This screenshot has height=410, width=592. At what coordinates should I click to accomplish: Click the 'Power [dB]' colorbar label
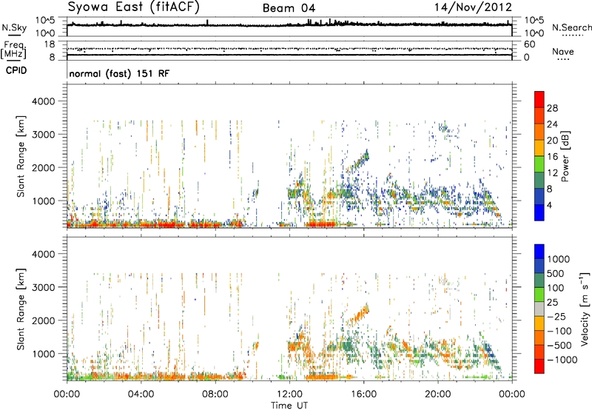pos(565,157)
